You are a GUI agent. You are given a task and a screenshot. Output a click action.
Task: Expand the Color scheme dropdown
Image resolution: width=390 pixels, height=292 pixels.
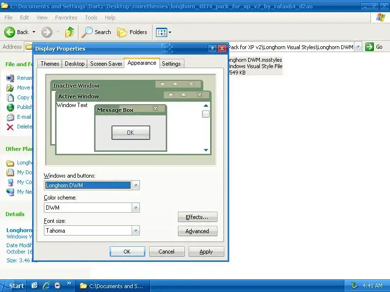point(136,208)
